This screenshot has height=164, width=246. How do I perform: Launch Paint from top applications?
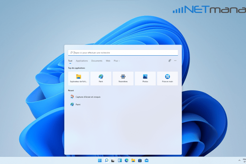point(101,78)
